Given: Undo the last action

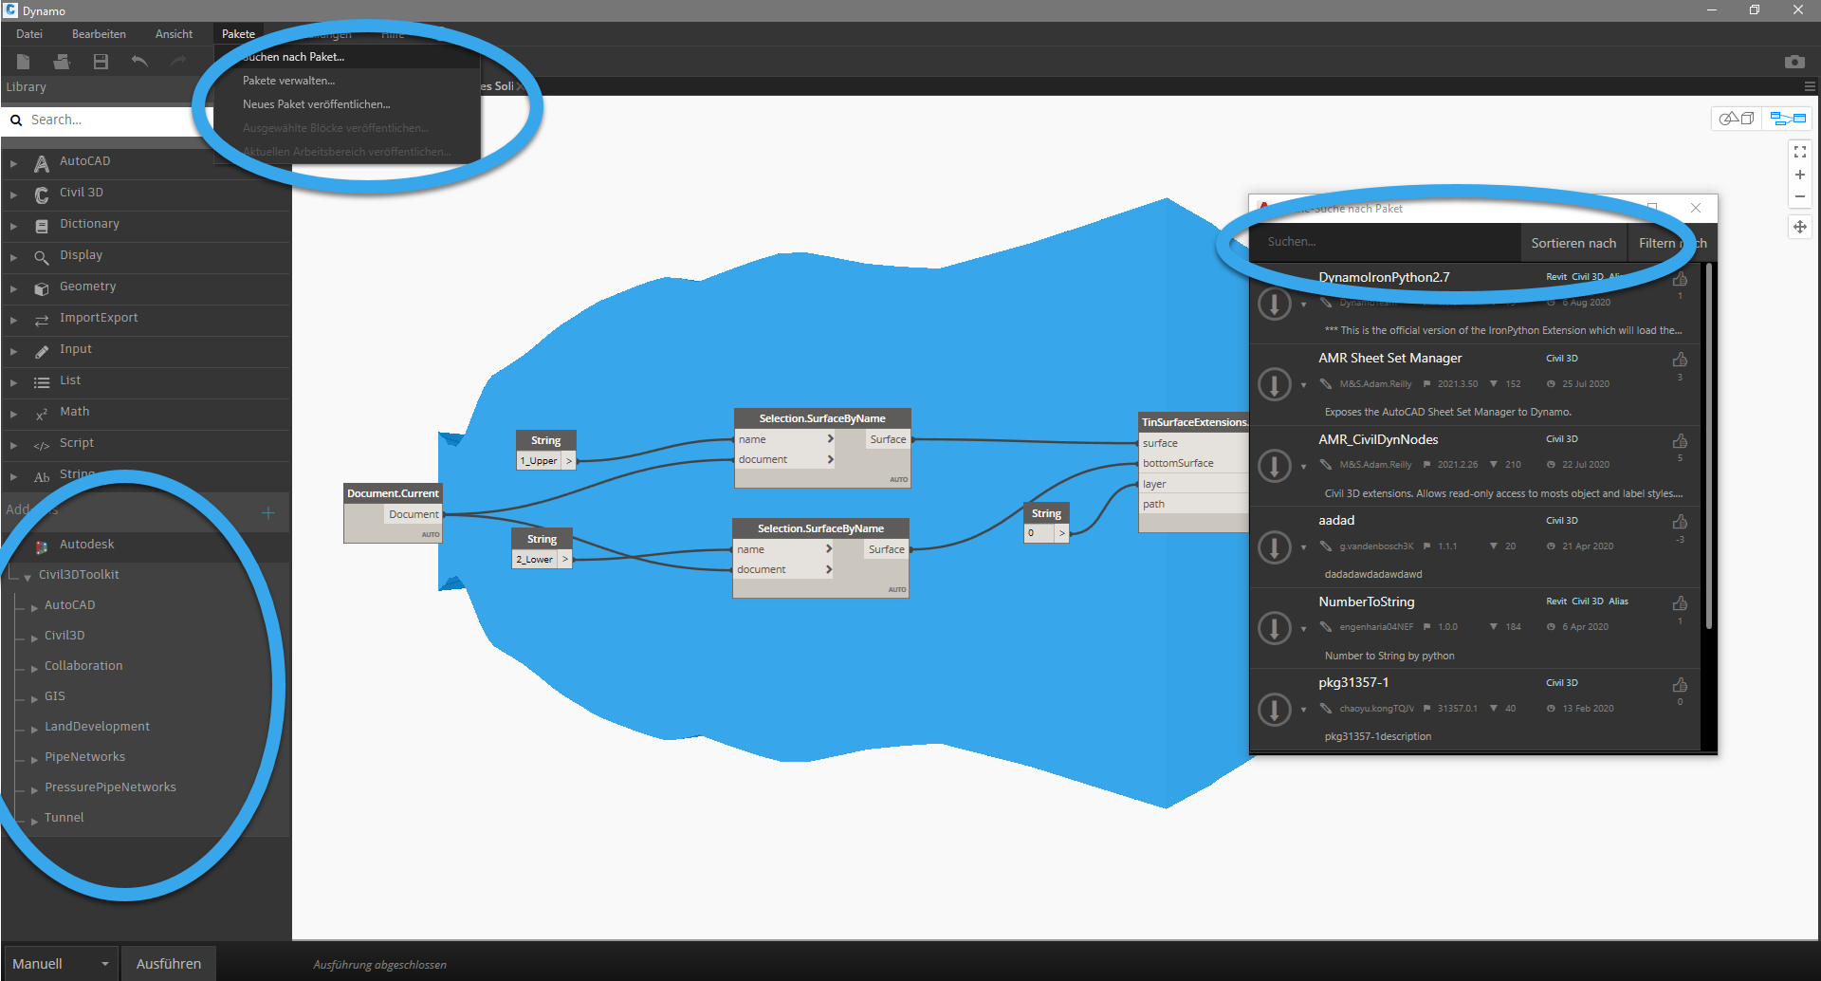Looking at the screenshot, I should (138, 61).
